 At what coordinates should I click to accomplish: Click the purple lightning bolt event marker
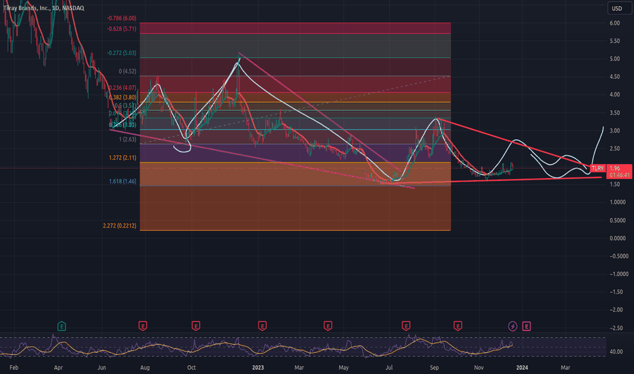click(513, 326)
